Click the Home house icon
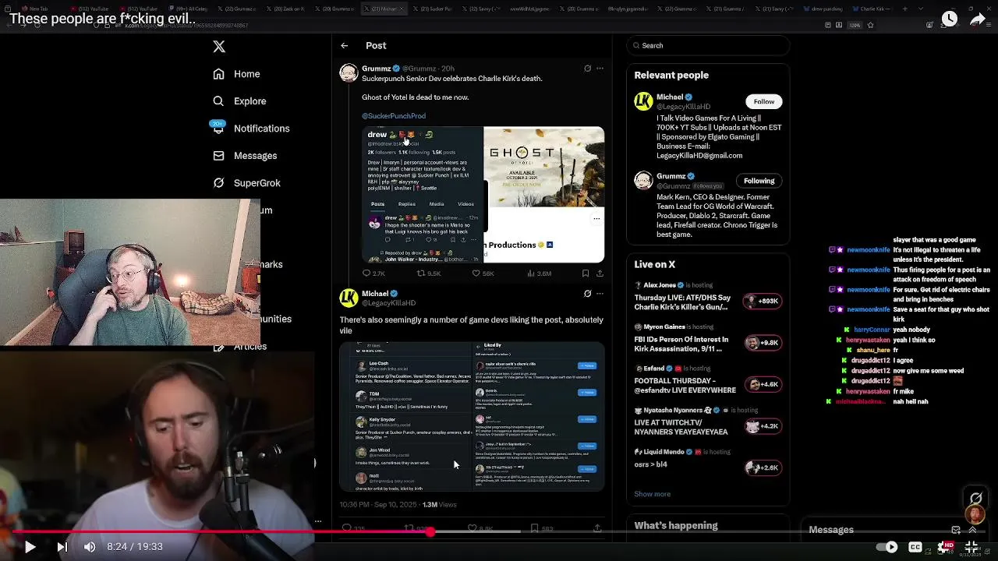 click(218, 74)
